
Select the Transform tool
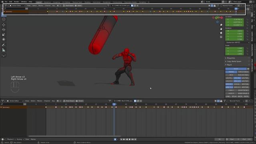[4, 40]
